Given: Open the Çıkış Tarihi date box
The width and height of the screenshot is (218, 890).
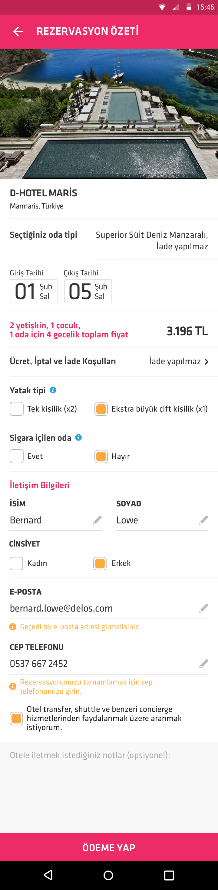Looking at the screenshot, I should (88, 291).
